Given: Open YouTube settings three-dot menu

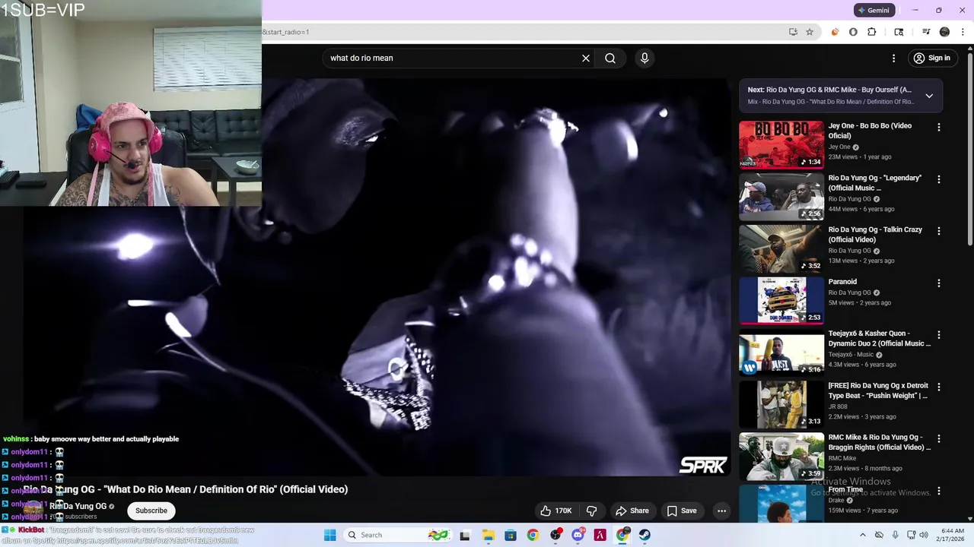Looking at the screenshot, I should tap(893, 58).
